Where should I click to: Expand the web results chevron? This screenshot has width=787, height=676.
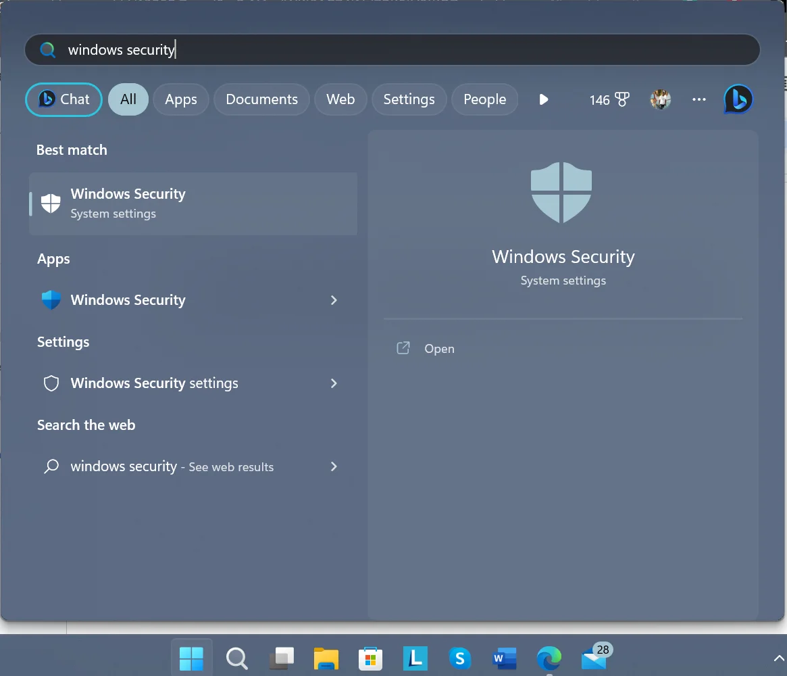coord(334,466)
